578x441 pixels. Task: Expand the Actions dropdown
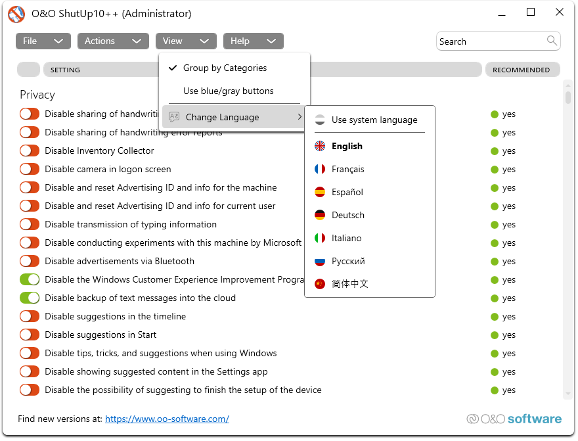pyautogui.click(x=112, y=41)
